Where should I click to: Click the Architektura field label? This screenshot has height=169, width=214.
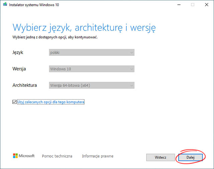click(x=24, y=85)
